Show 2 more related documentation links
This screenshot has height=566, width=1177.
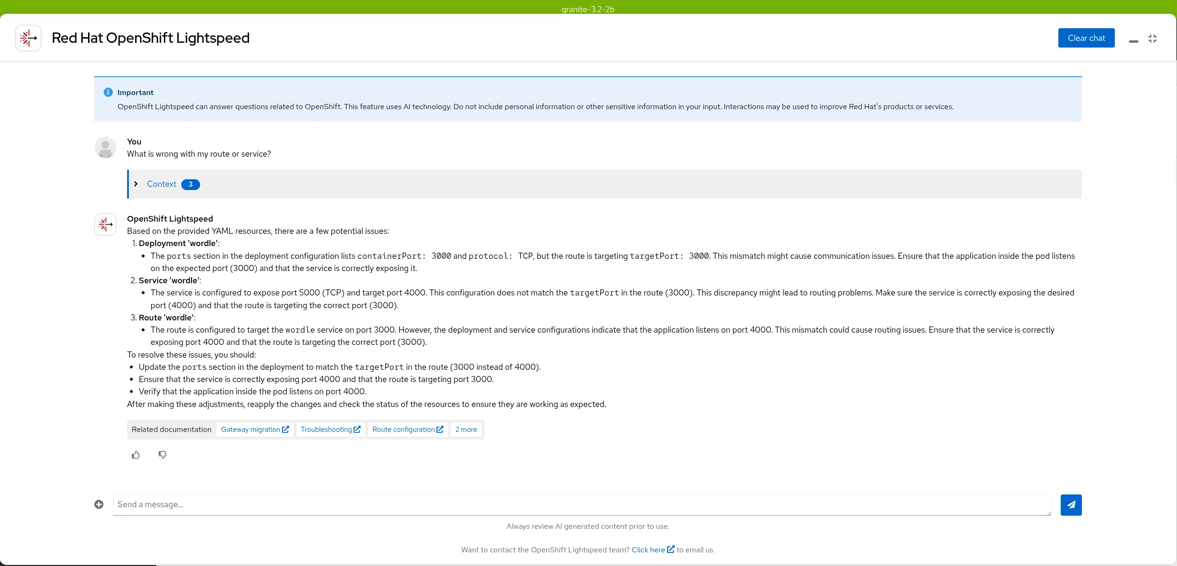coord(466,430)
